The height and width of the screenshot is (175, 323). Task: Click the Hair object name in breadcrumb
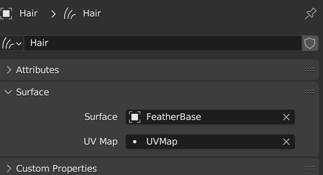coord(28,14)
